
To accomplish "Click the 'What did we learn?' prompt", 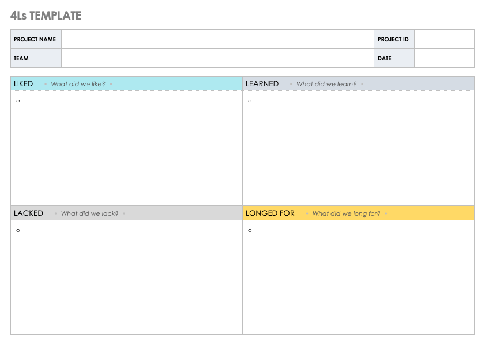I will [326, 84].
